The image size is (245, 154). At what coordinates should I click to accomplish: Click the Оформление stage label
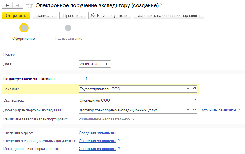pyautogui.click(x=23, y=38)
